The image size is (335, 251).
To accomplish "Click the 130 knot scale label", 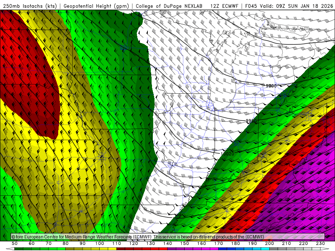I will tap(151, 243).
